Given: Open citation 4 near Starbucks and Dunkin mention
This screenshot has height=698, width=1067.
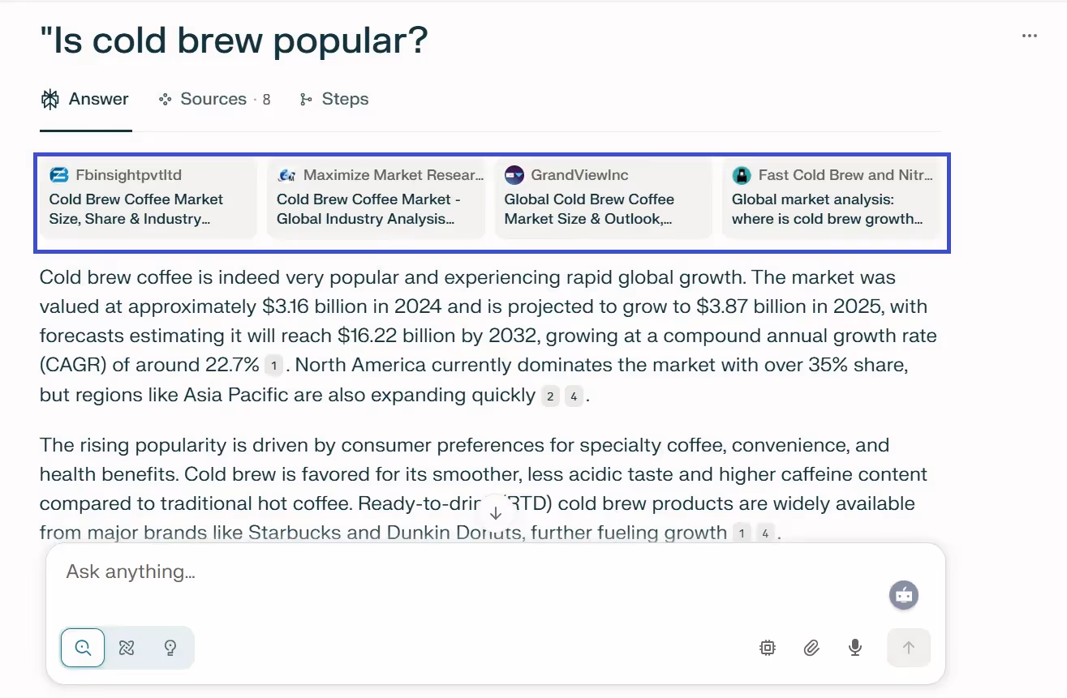Looking at the screenshot, I should [x=764, y=533].
